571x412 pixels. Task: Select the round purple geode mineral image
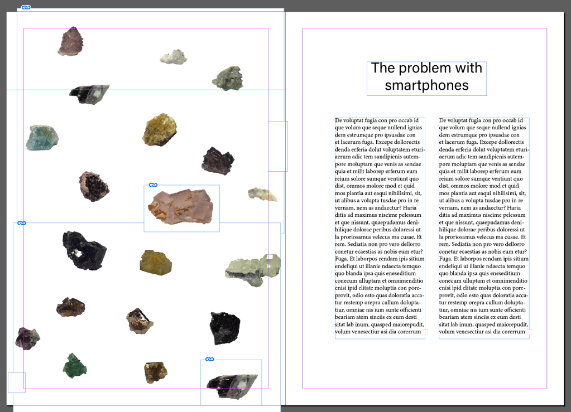point(93,185)
